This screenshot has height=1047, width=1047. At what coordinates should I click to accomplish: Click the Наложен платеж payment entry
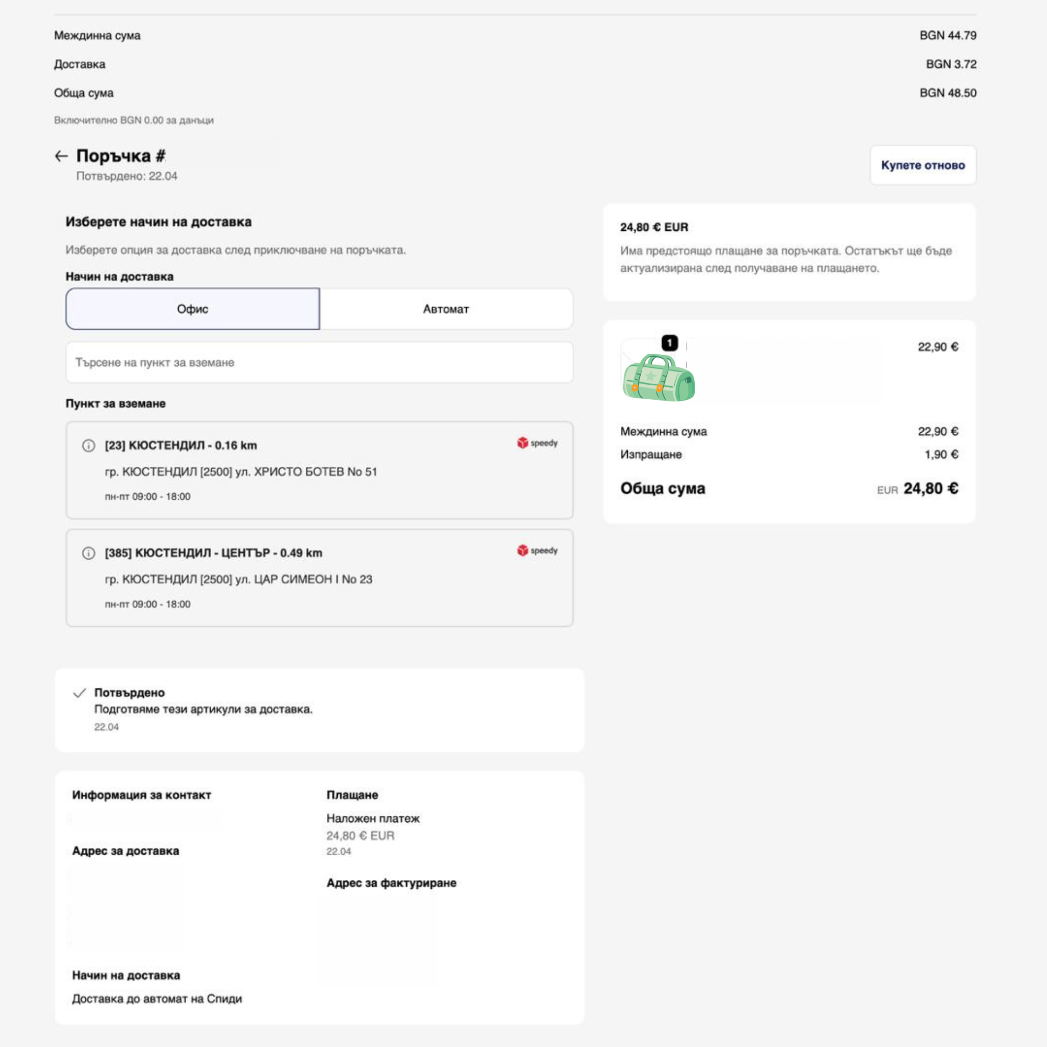(x=373, y=819)
